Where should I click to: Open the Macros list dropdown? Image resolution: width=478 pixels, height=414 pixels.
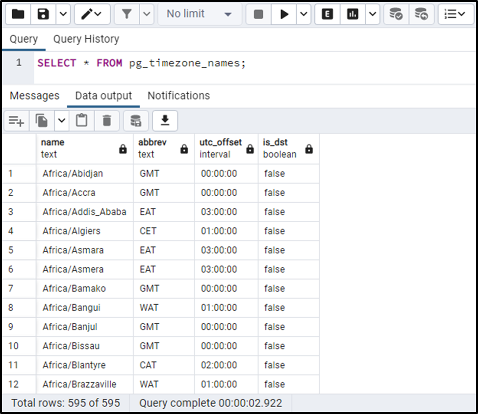pos(455,14)
